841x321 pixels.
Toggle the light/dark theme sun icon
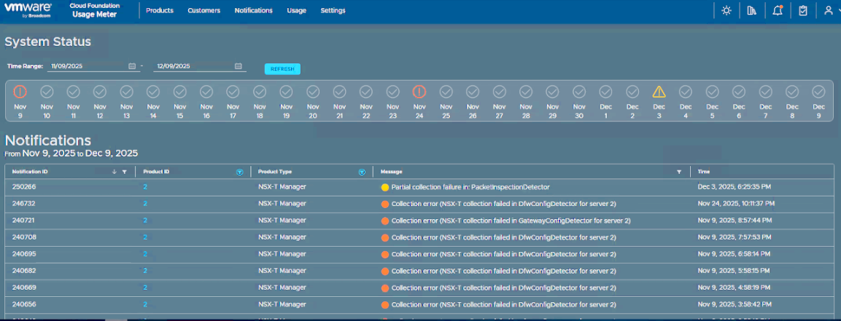click(726, 11)
